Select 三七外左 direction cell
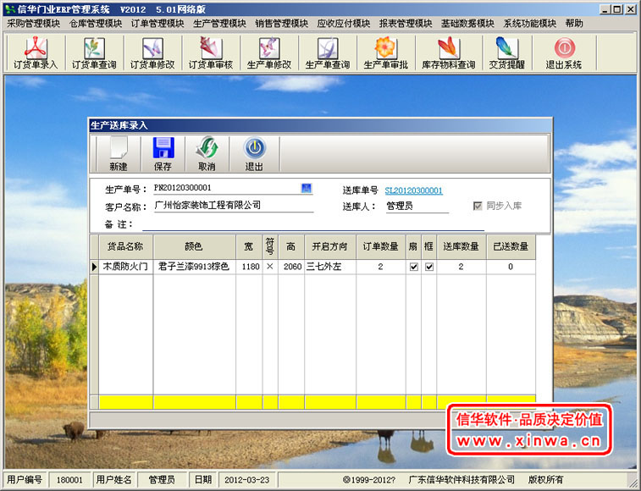 pyautogui.click(x=330, y=267)
